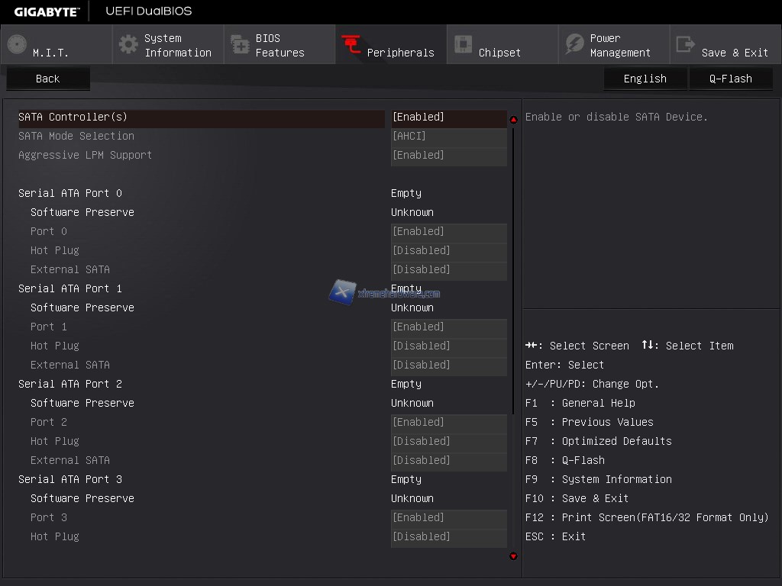This screenshot has width=782, height=586.
Task: Toggle the SATA Controller(s) Enabled value
Action: pos(448,118)
